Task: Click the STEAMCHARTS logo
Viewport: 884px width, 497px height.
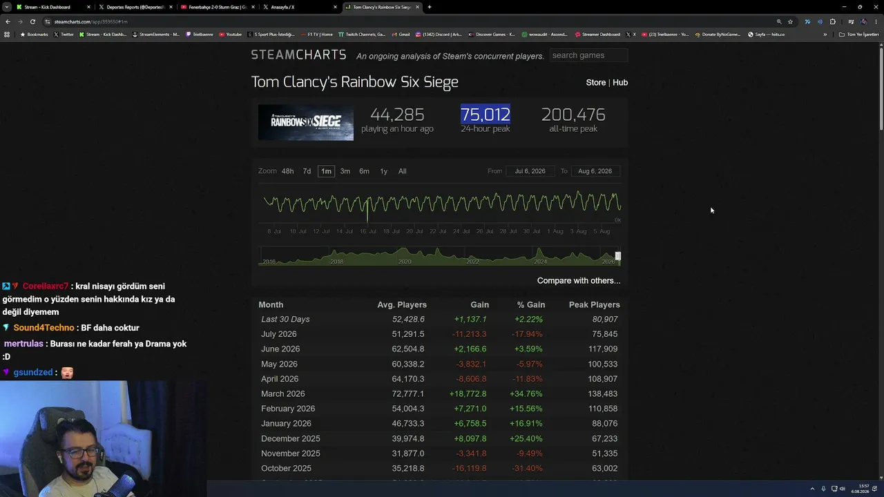Action: [298, 55]
